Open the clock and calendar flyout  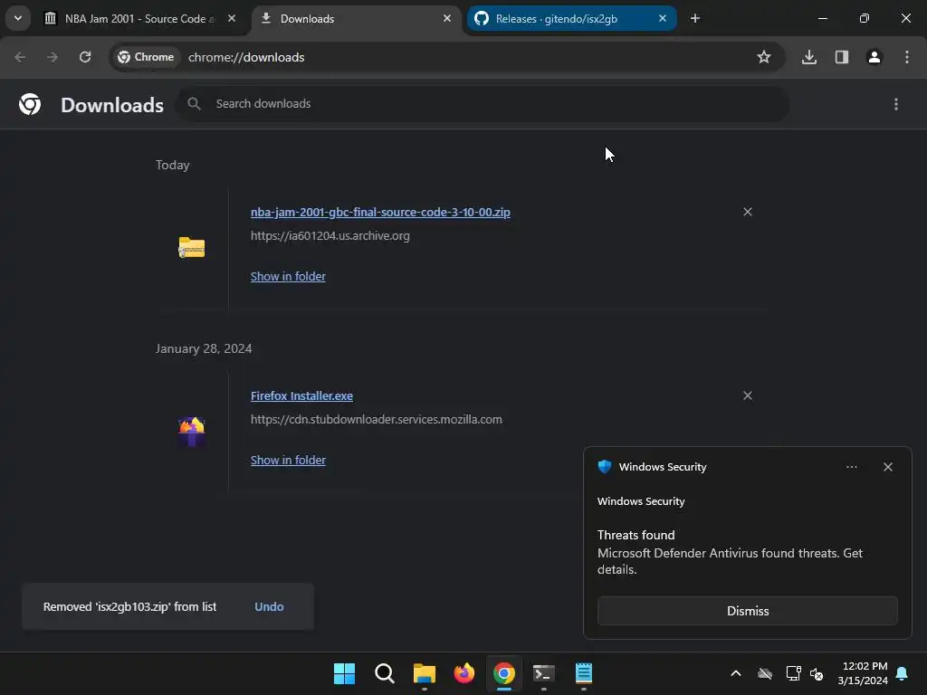click(863, 673)
